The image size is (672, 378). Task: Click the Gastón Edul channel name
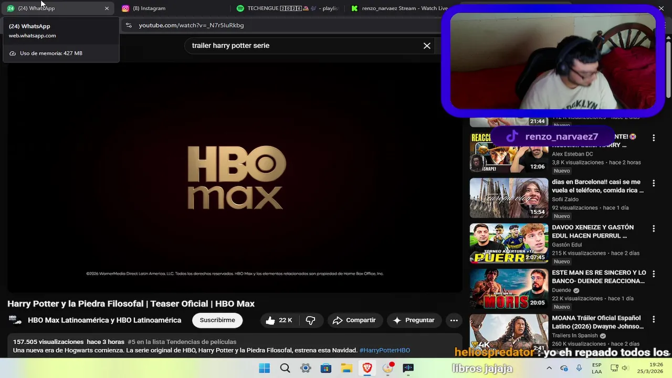(567, 245)
